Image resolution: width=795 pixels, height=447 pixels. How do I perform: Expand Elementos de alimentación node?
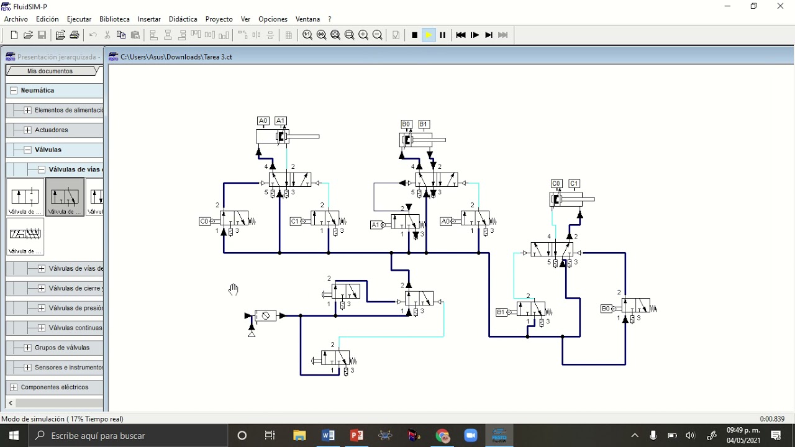[x=27, y=111]
